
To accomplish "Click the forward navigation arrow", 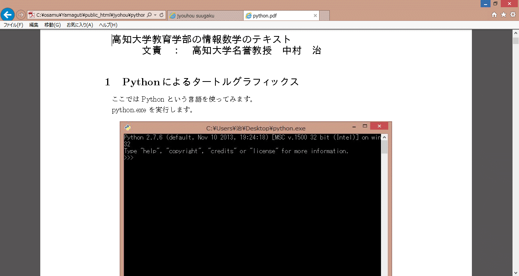I will [x=21, y=15].
